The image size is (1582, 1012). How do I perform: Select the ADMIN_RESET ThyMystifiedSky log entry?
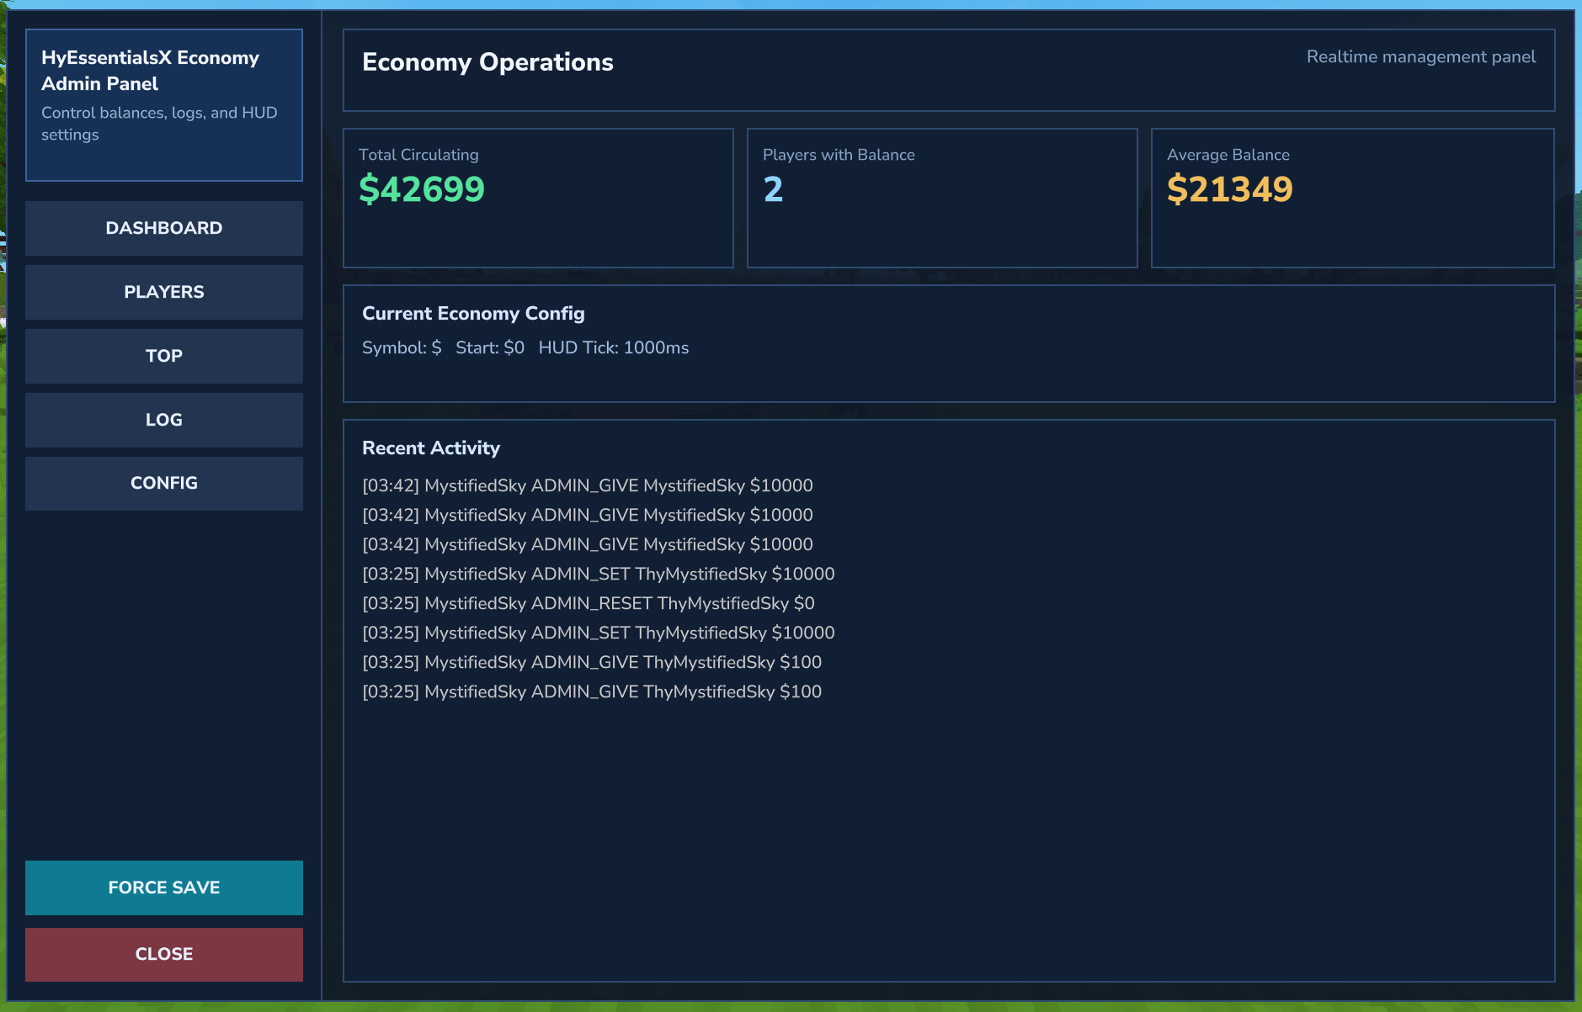[x=588, y=603]
